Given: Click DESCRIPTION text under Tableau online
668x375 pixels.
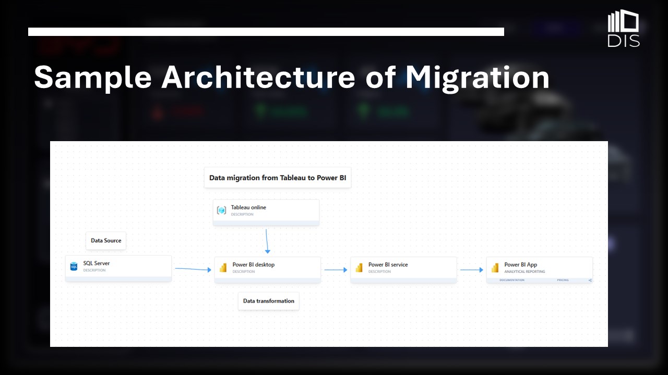Looking at the screenshot, I should point(242,214).
